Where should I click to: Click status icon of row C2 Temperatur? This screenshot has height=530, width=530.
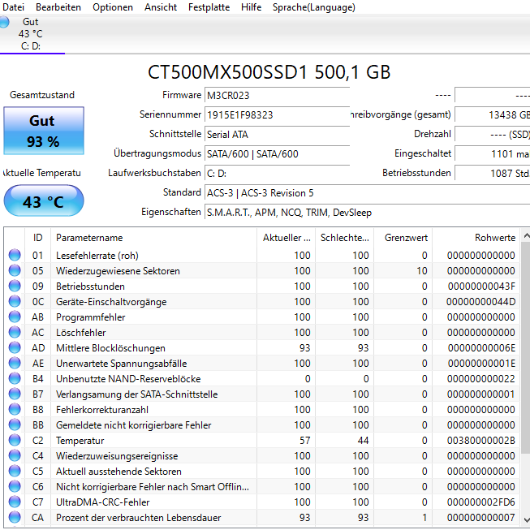click(15, 440)
